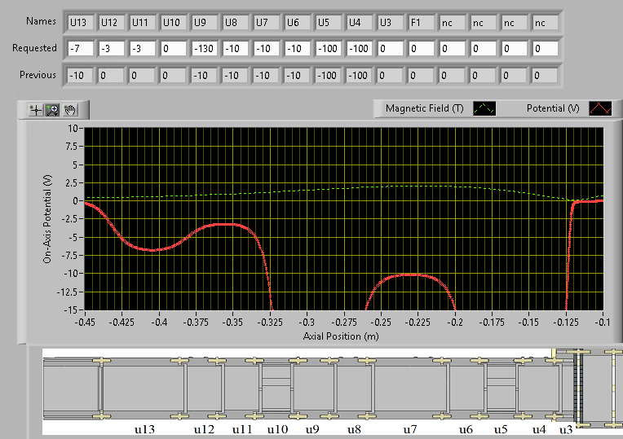Click the u13 electrode in the diagram
623x439 pixels.
(x=142, y=388)
